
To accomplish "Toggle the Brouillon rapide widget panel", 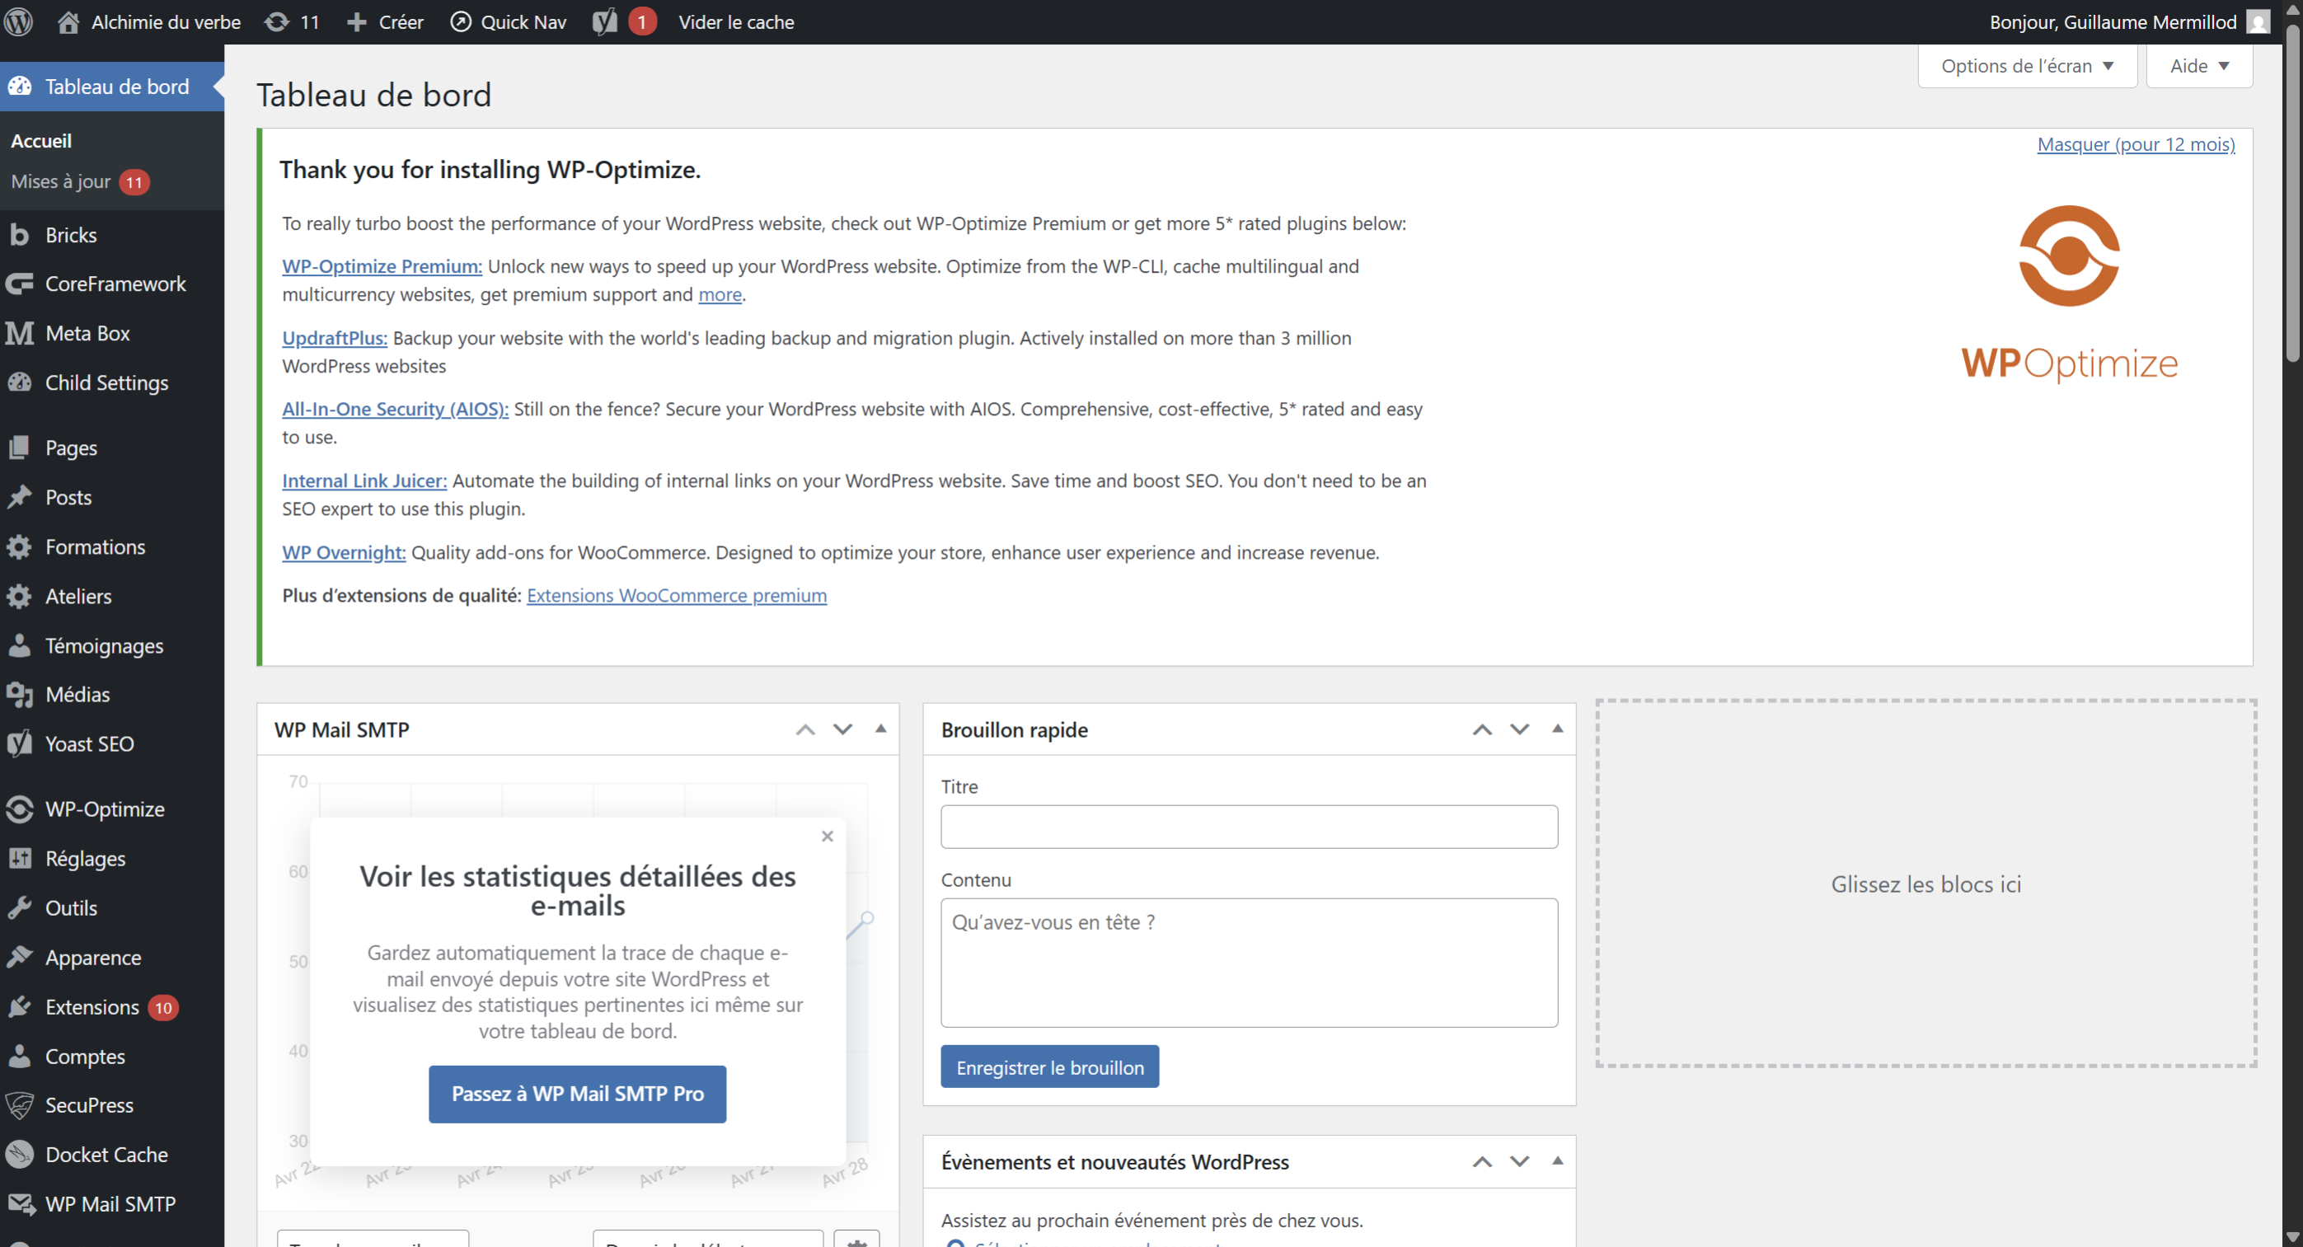I will pos(1557,729).
